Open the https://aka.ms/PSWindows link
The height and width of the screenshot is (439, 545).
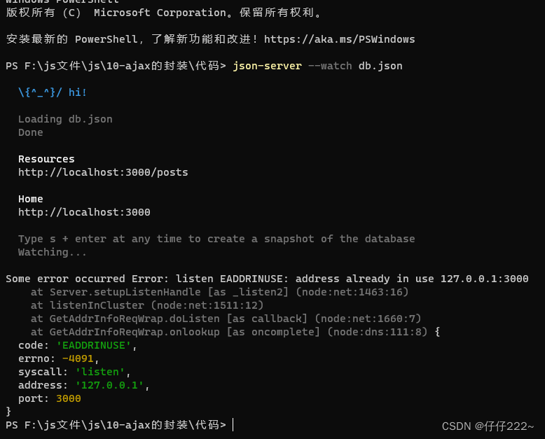pos(339,39)
